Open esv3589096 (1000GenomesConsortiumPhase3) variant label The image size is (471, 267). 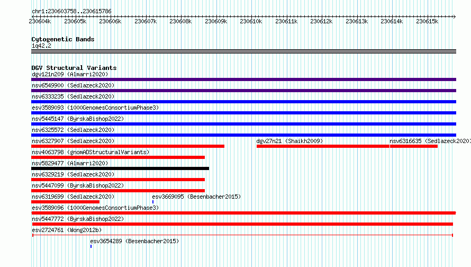[95, 208]
